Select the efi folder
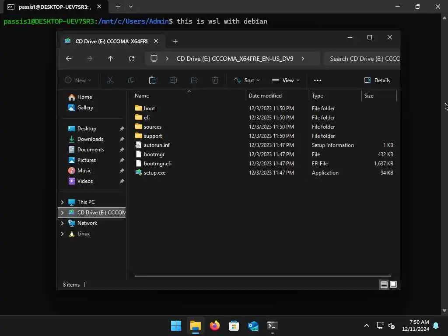Screen dimensions: 448x336 click(147, 117)
